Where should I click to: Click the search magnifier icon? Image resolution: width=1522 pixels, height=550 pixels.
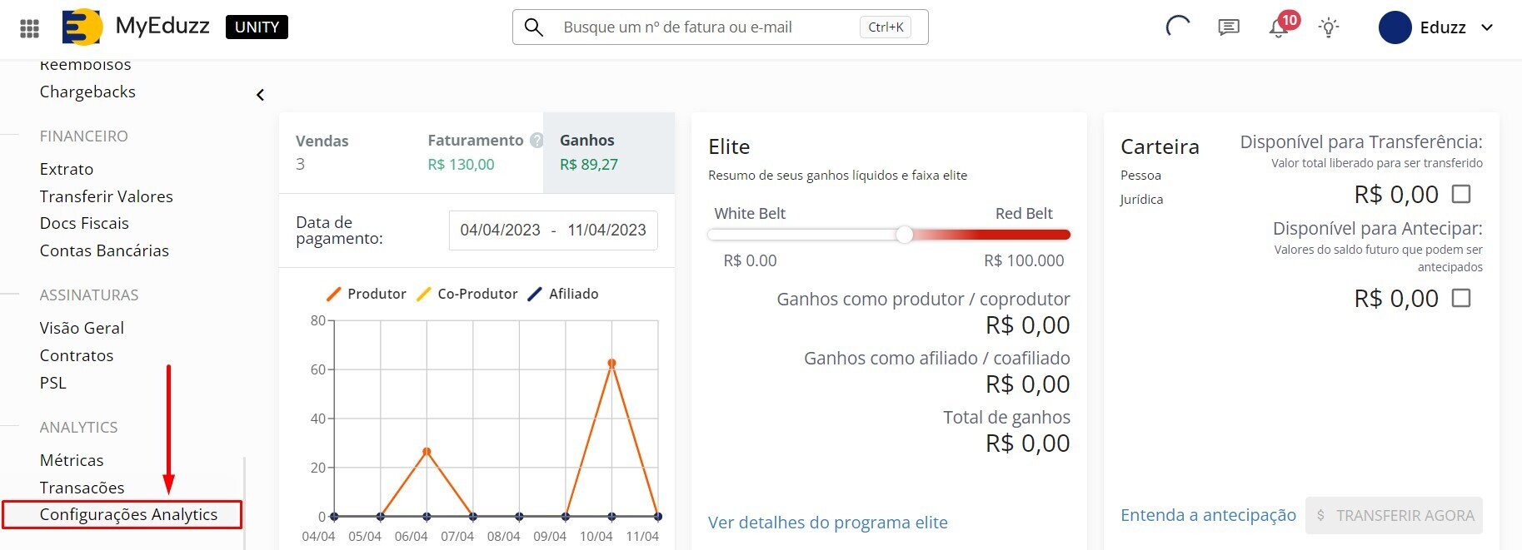[x=534, y=27]
